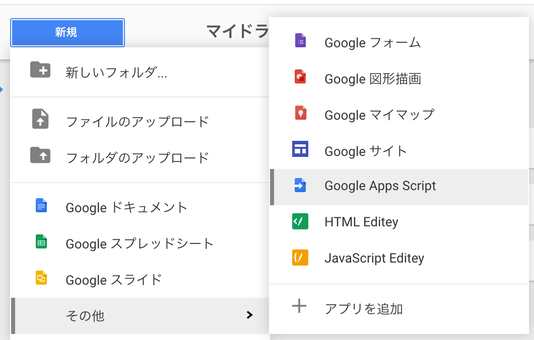Create a new Google スプレッドシート

tap(140, 244)
